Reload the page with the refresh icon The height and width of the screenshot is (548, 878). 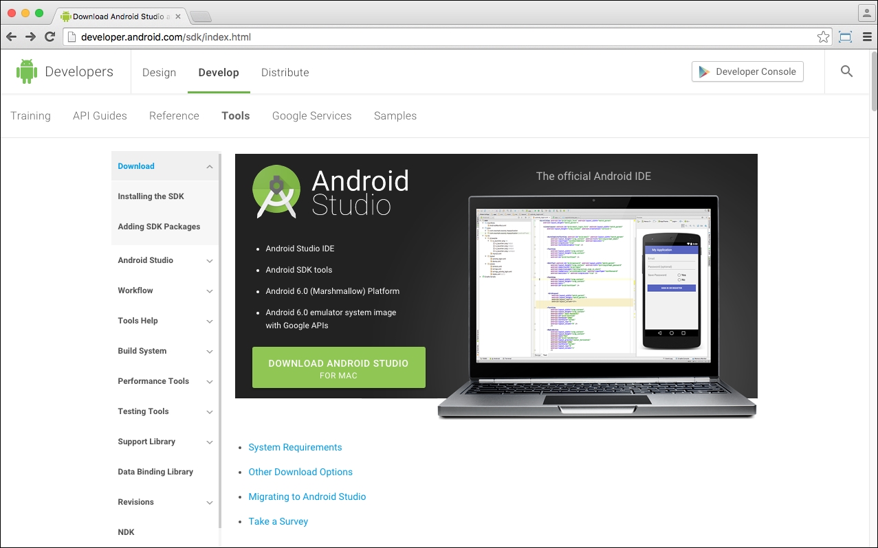pyautogui.click(x=50, y=37)
